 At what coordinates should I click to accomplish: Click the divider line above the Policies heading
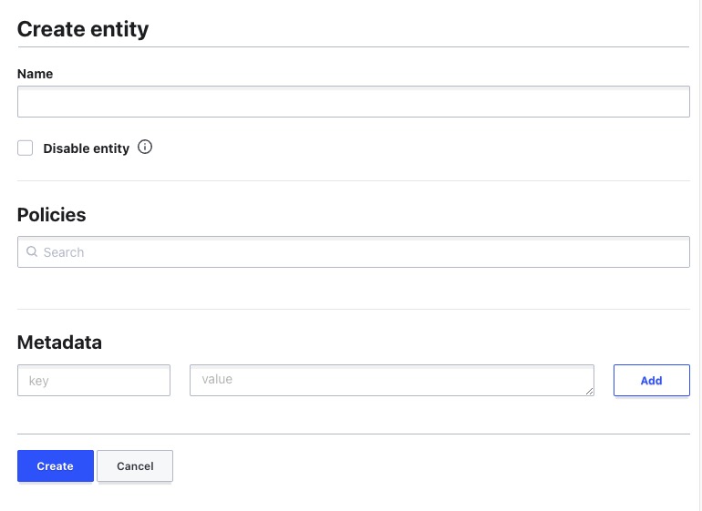point(353,180)
